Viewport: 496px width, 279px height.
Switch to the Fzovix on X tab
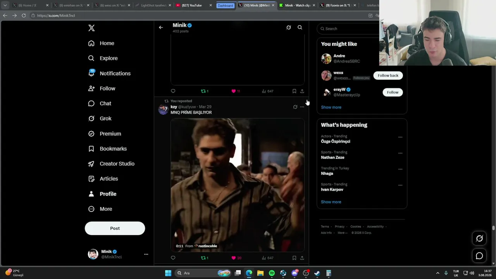click(x=338, y=5)
